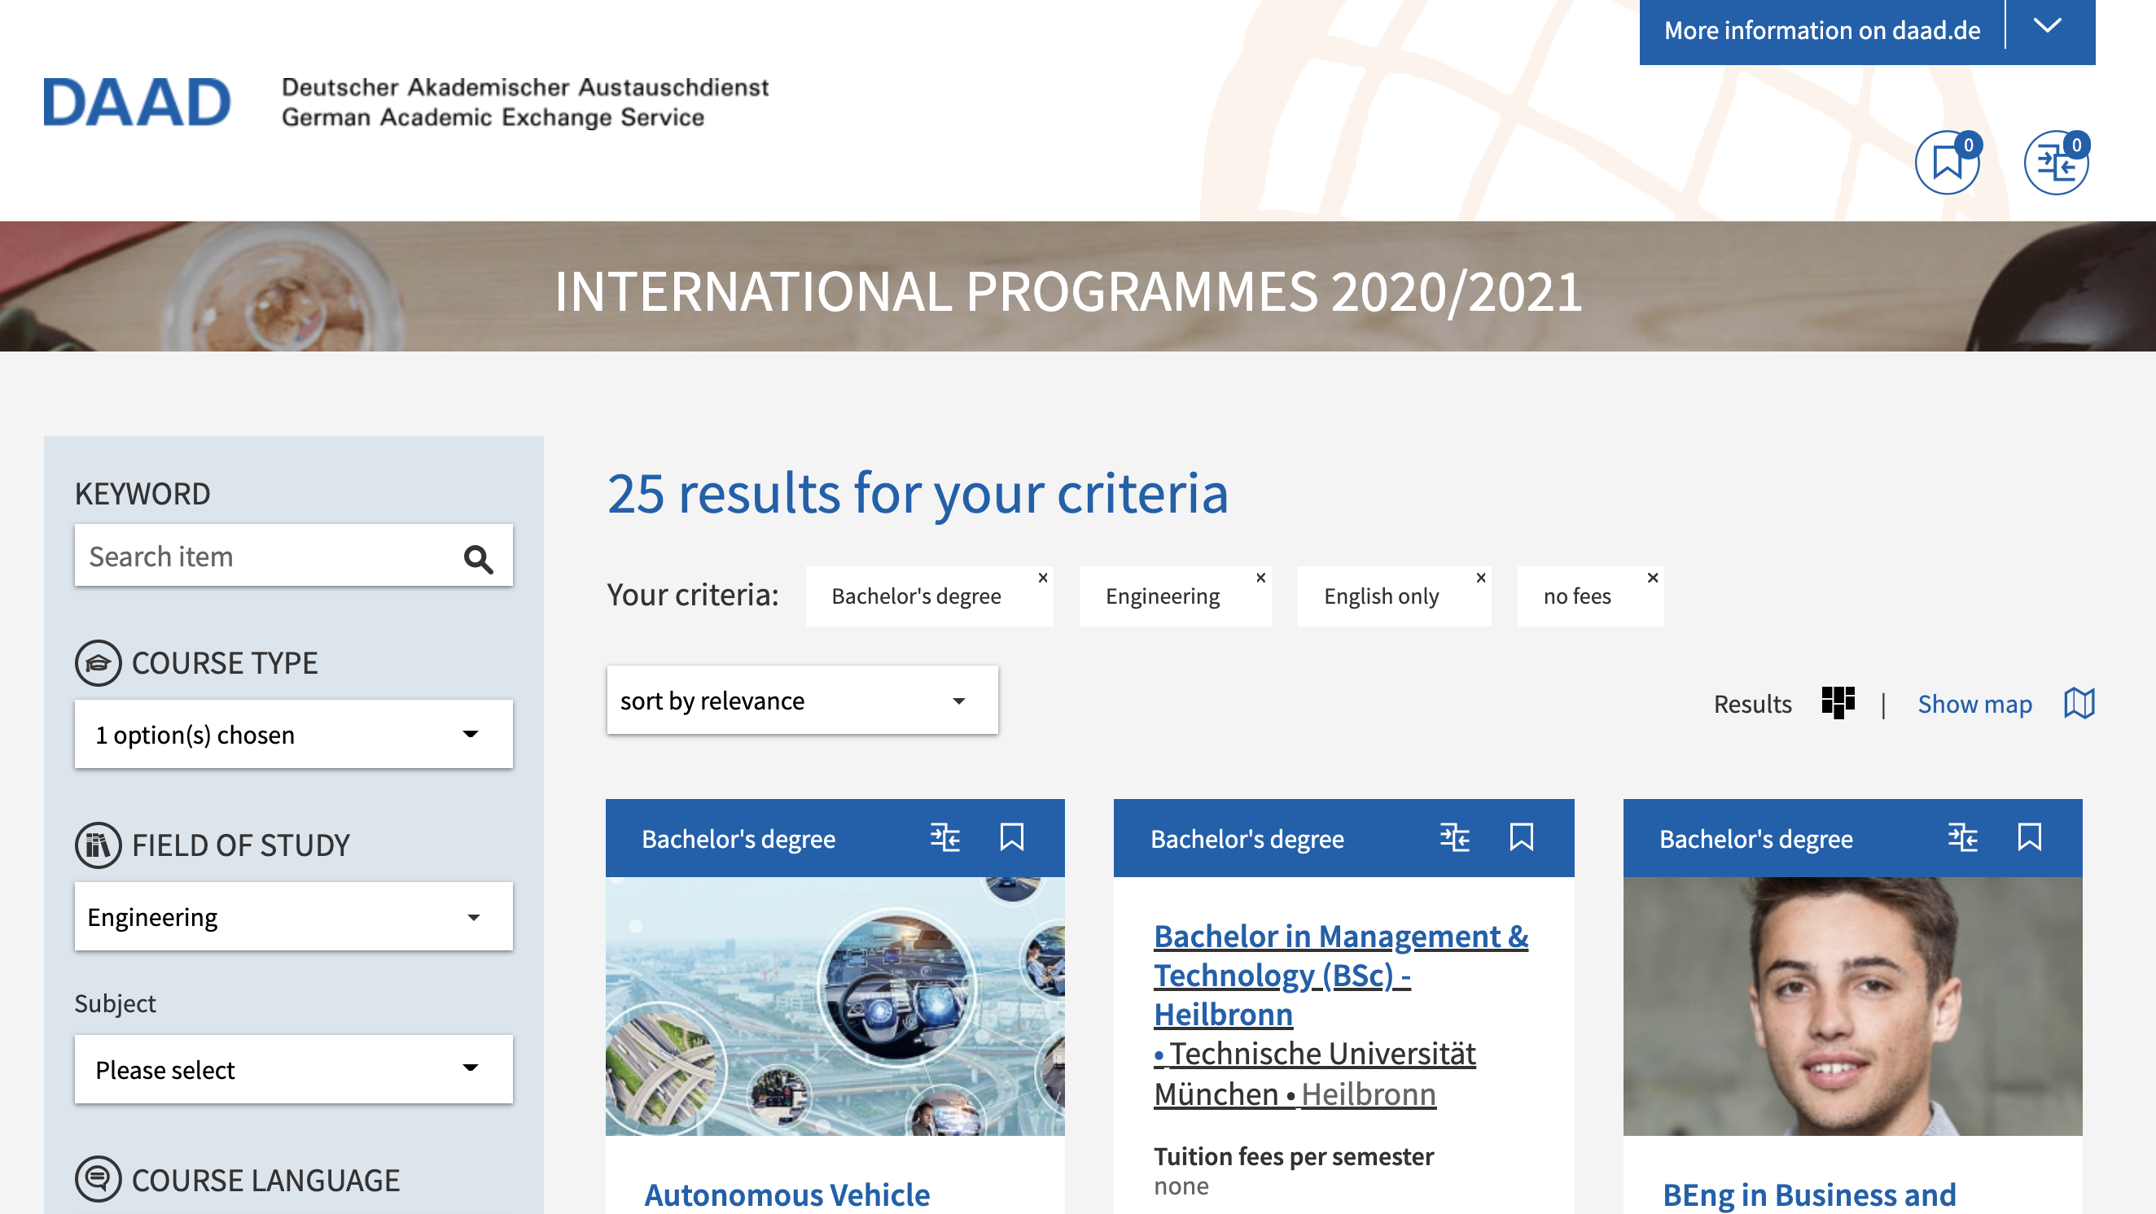Click the Tuition fees per semester label
The image size is (2156, 1214).
tap(1293, 1155)
